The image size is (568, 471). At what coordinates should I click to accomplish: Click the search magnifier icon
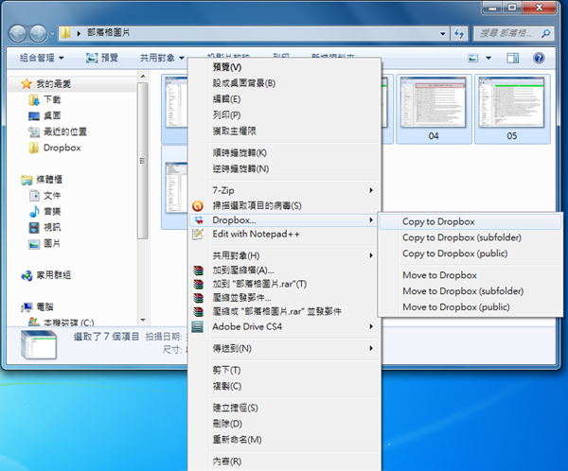click(545, 34)
